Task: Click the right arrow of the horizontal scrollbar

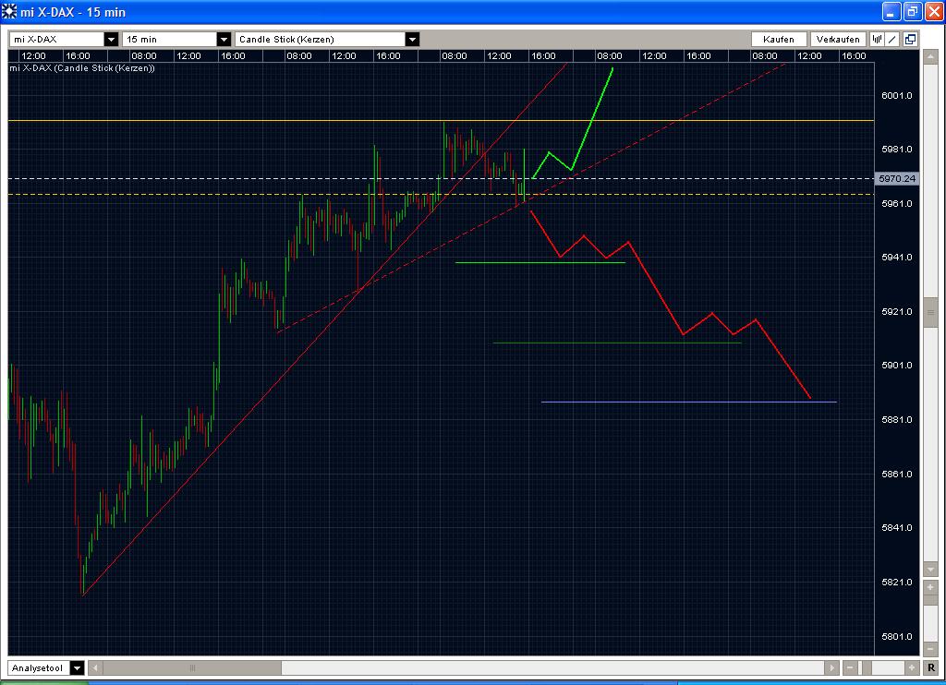Action: (x=831, y=667)
